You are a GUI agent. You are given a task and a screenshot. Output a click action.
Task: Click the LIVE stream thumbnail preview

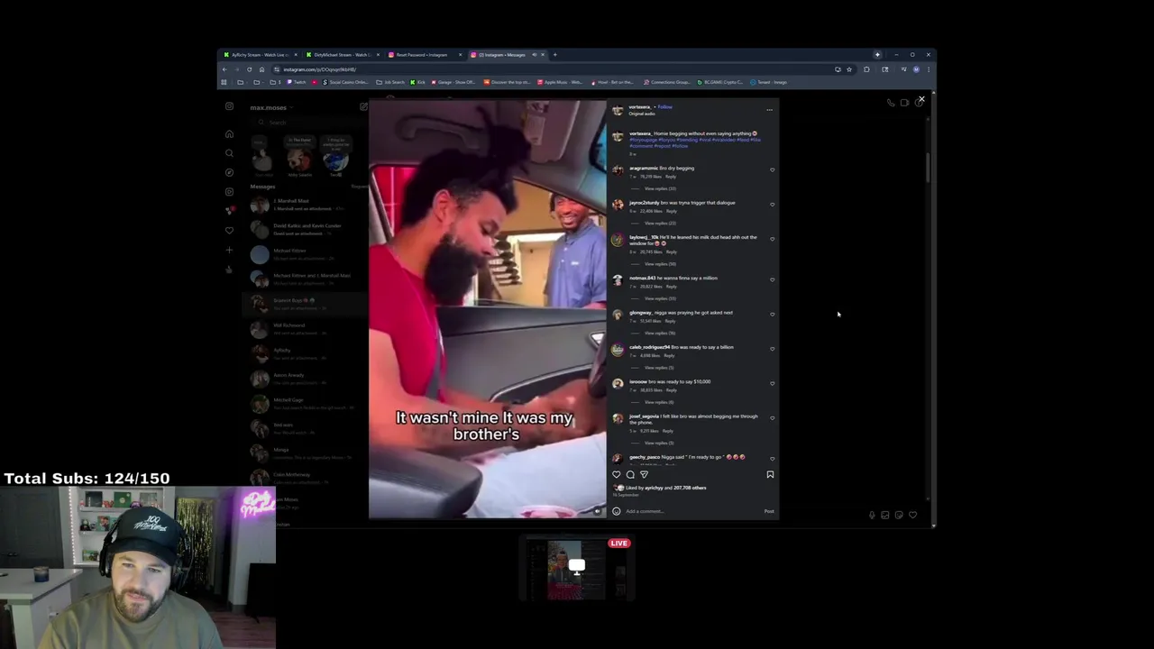[x=577, y=568]
